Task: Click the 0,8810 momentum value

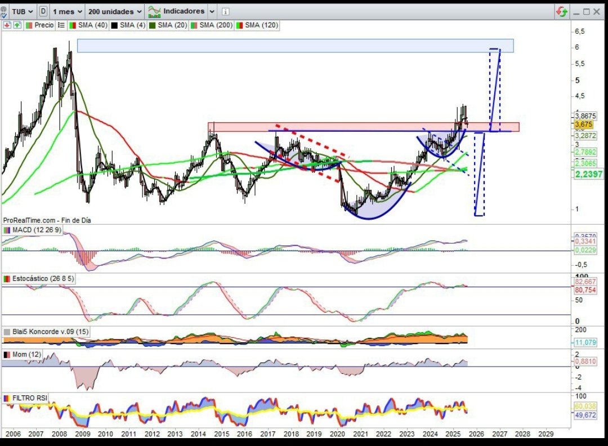Action: coord(585,362)
